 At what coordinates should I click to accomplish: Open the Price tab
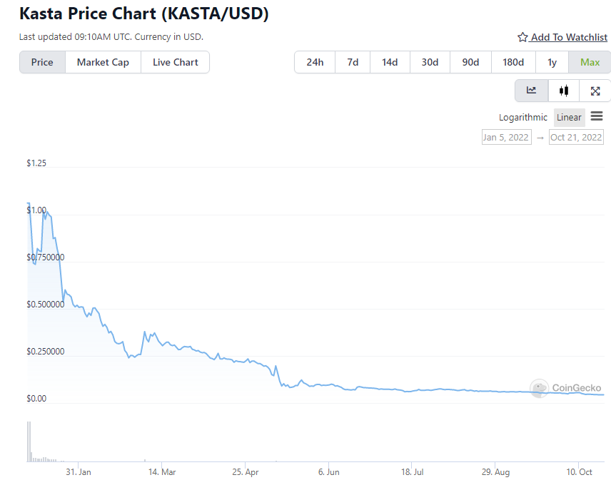[x=42, y=62]
